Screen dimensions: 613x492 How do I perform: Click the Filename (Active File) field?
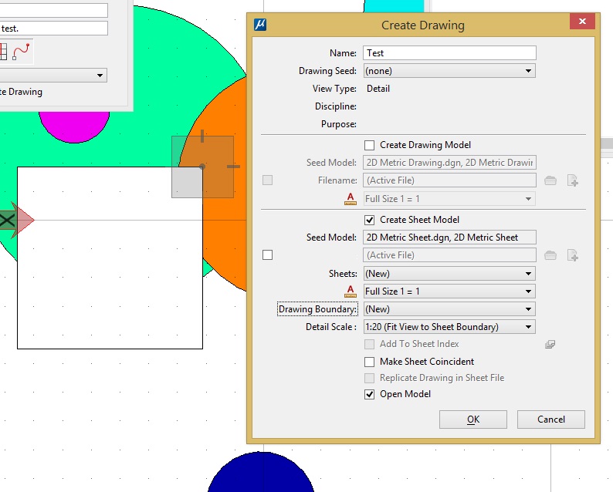pyautogui.click(x=449, y=180)
